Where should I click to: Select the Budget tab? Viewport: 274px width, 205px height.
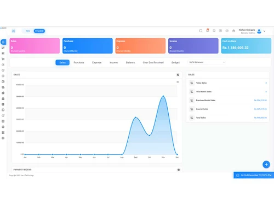[x=175, y=62]
